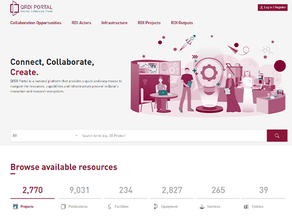
Task: Open the RDI Outputs menu
Action: 182,23
